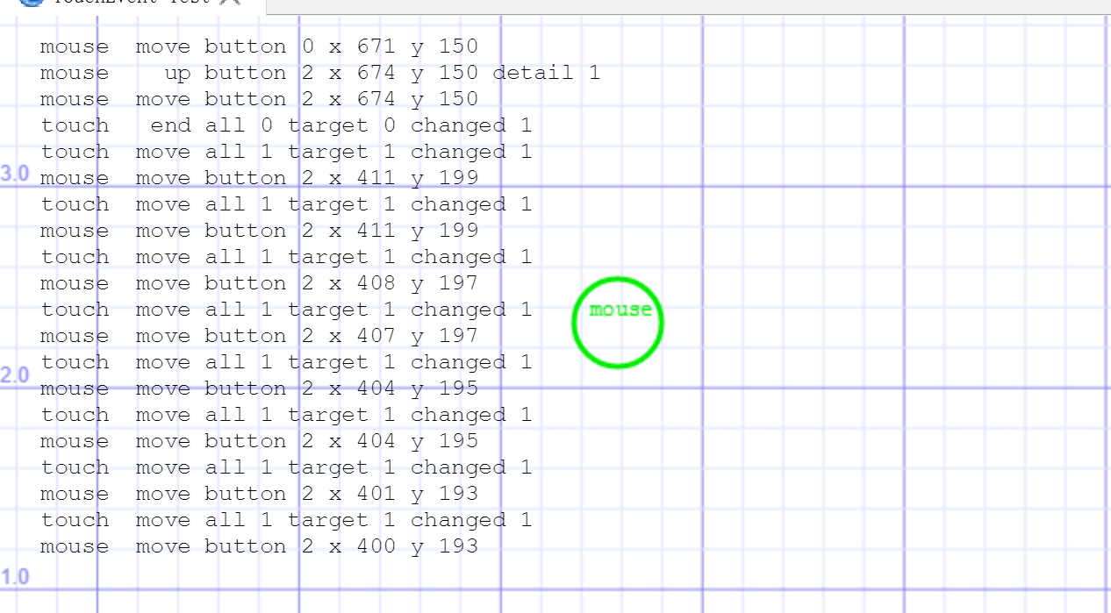Click the 1.0 grid axis label
This screenshot has height=613, width=1111.
click(16, 577)
